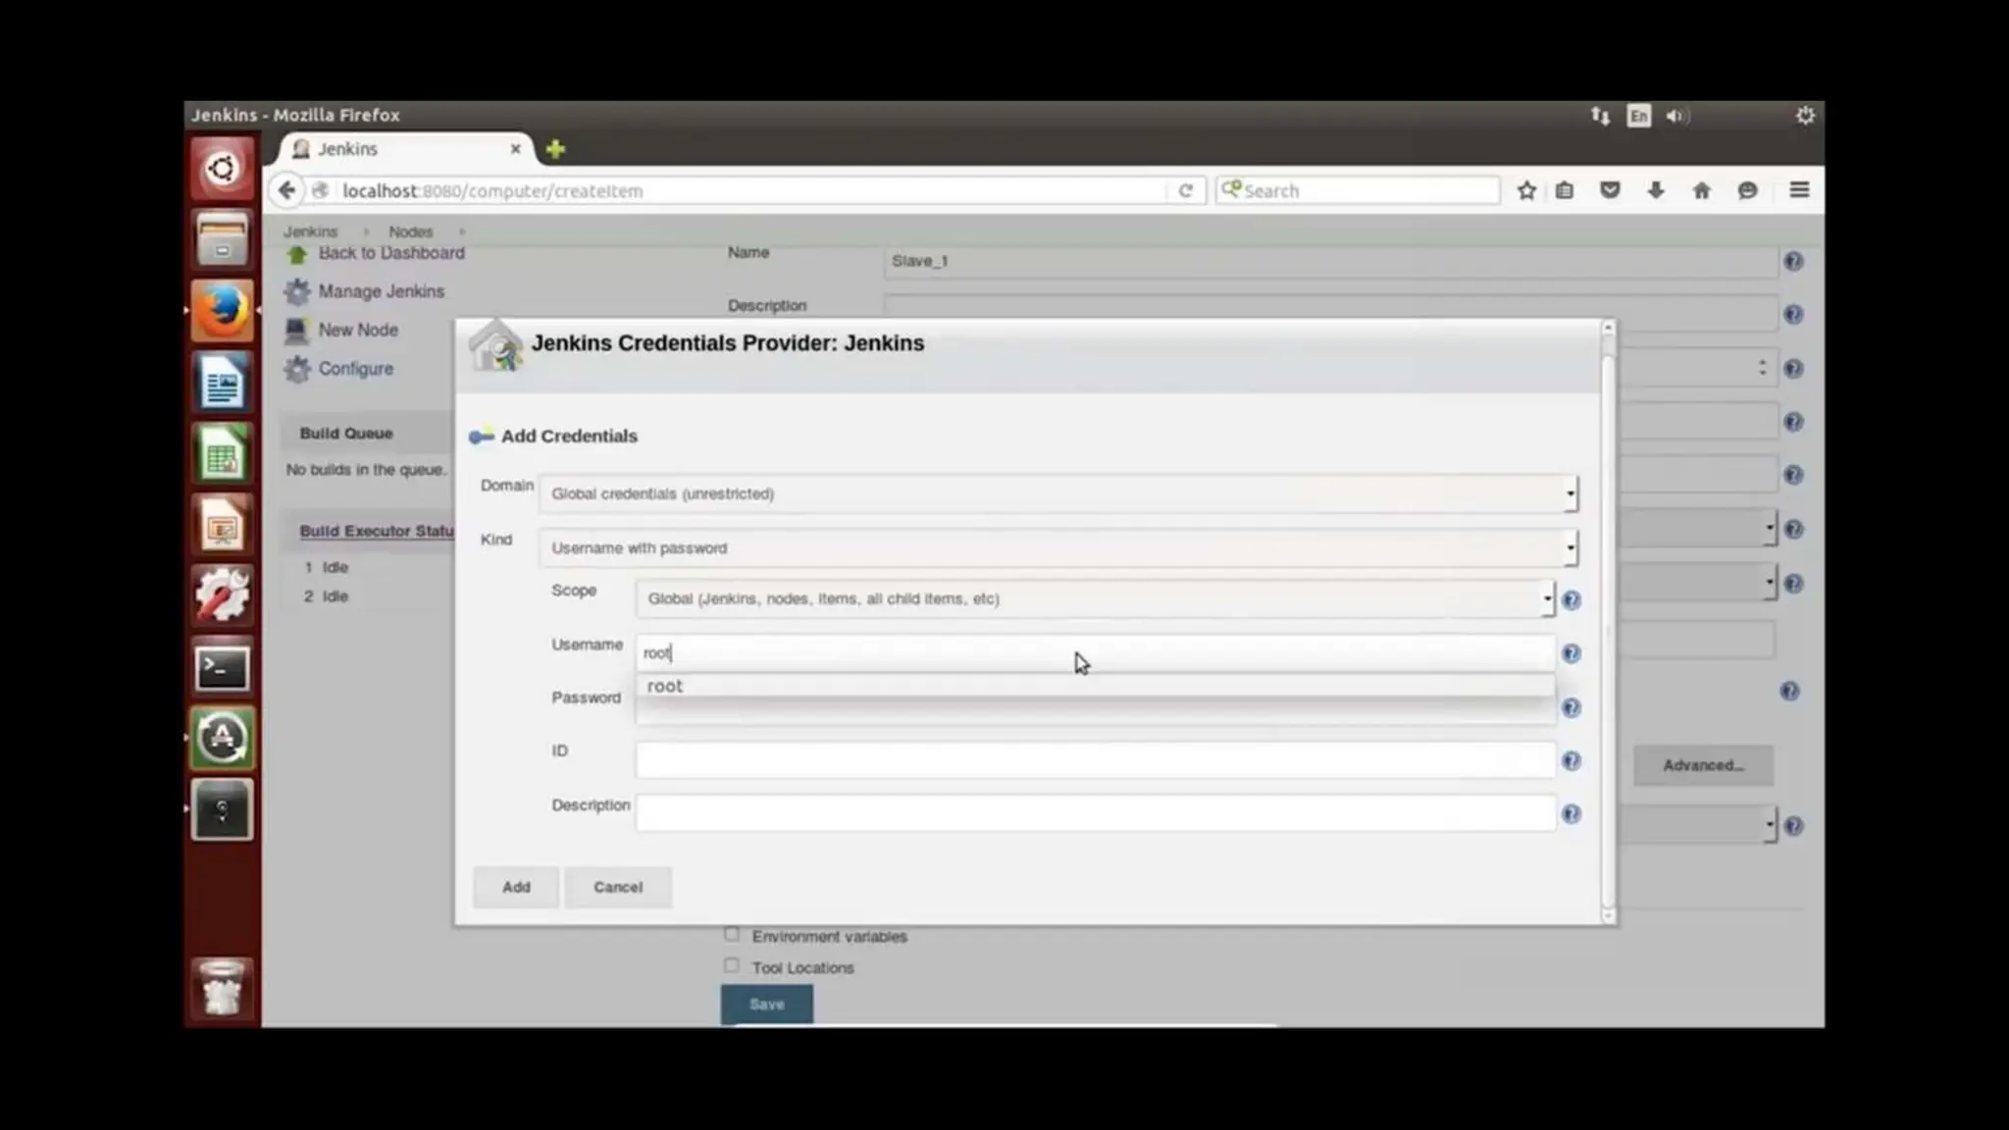The height and width of the screenshot is (1130, 2009).
Task: Click node Name field Slave_1
Action: [1330, 261]
